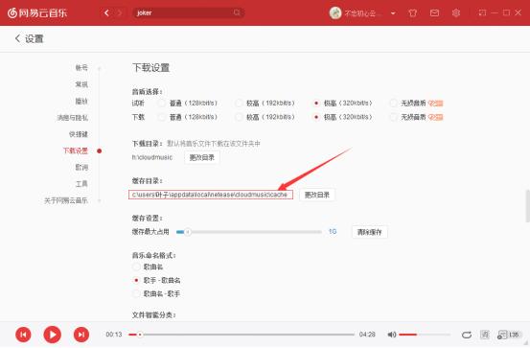This screenshot has height=348, width=530.
Task: Click the volume slider
Action: [425, 335]
